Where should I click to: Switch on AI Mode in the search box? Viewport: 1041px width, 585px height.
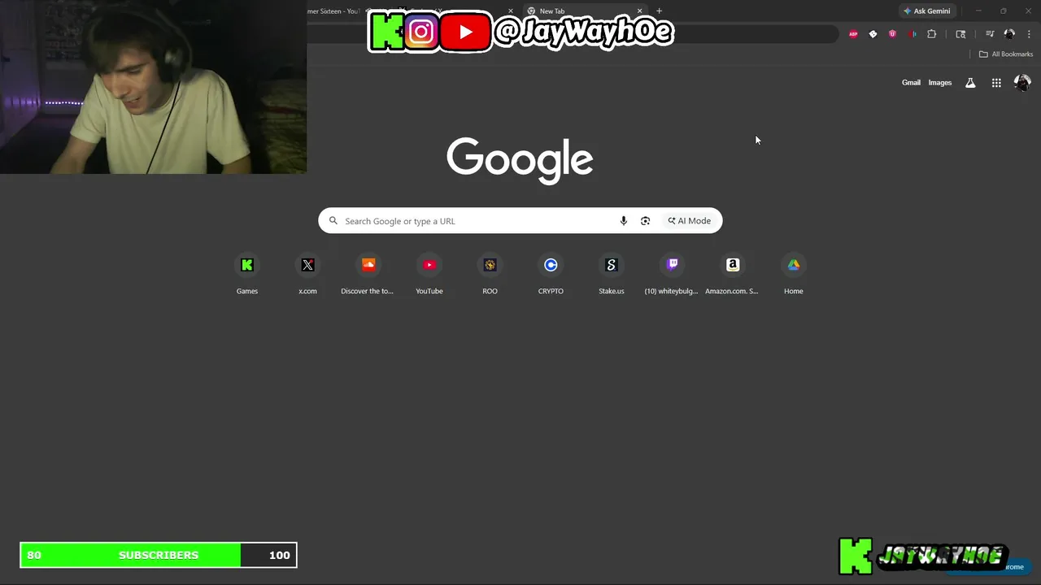click(690, 221)
